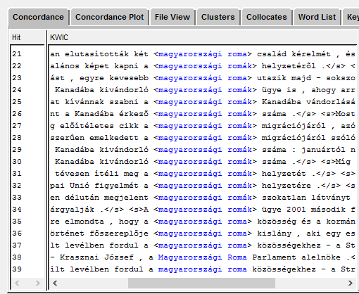Switch to the Word List tab
Viewport: 359px width, 294px height.
click(317, 17)
